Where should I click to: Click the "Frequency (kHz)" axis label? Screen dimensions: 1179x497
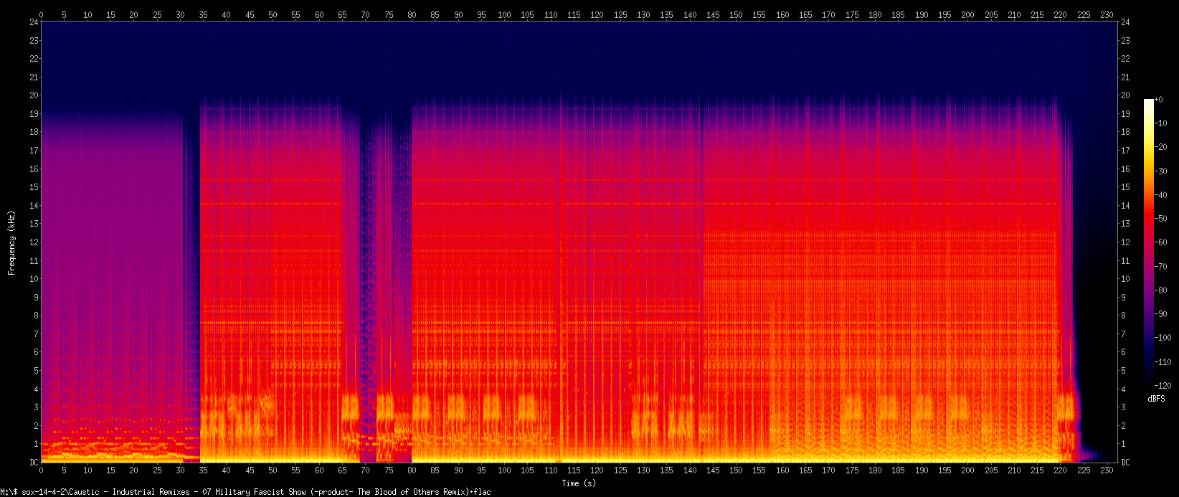11,242
